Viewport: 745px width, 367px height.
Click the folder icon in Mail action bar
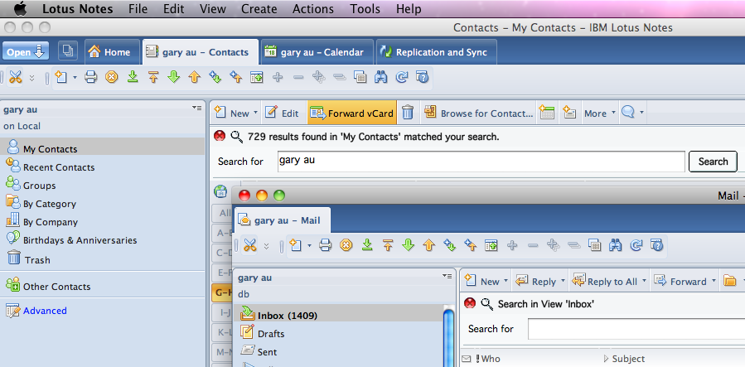click(729, 281)
